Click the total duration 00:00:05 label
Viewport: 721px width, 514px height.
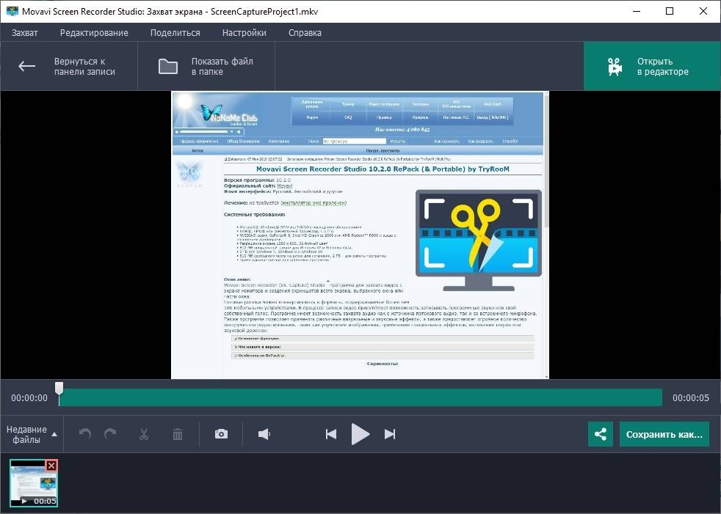tap(691, 398)
